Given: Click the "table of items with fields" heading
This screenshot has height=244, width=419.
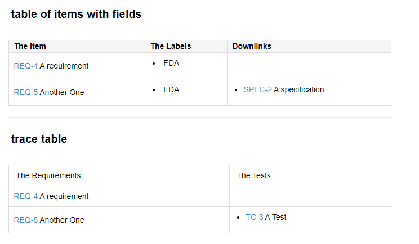Looking at the screenshot, I should click(x=76, y=14).
